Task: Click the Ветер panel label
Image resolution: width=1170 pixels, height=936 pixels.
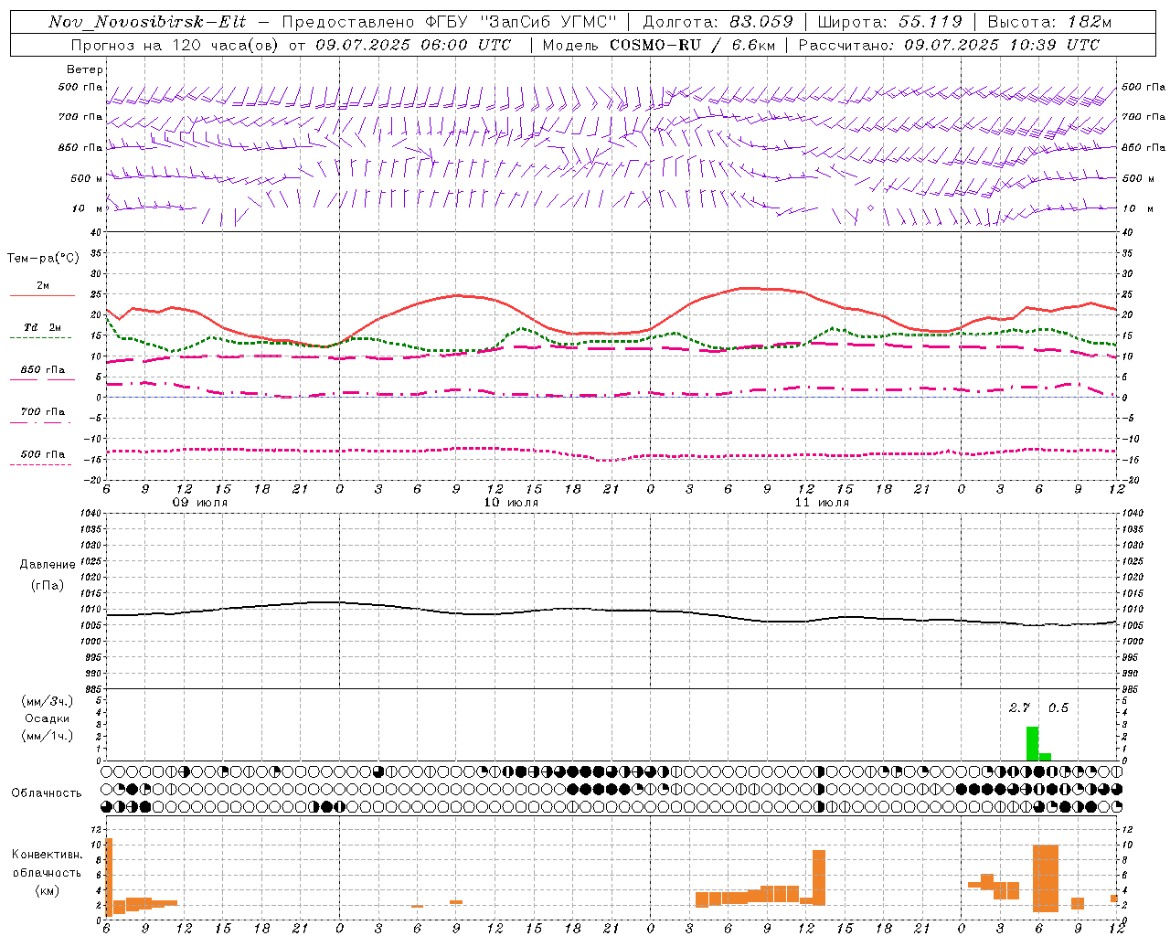Action: pos(85,69)
